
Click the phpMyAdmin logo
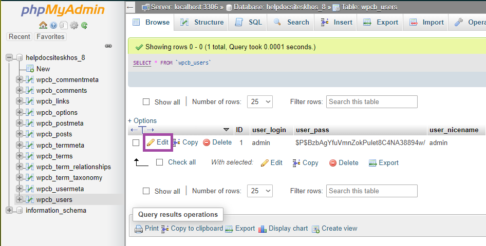point(63,10)
